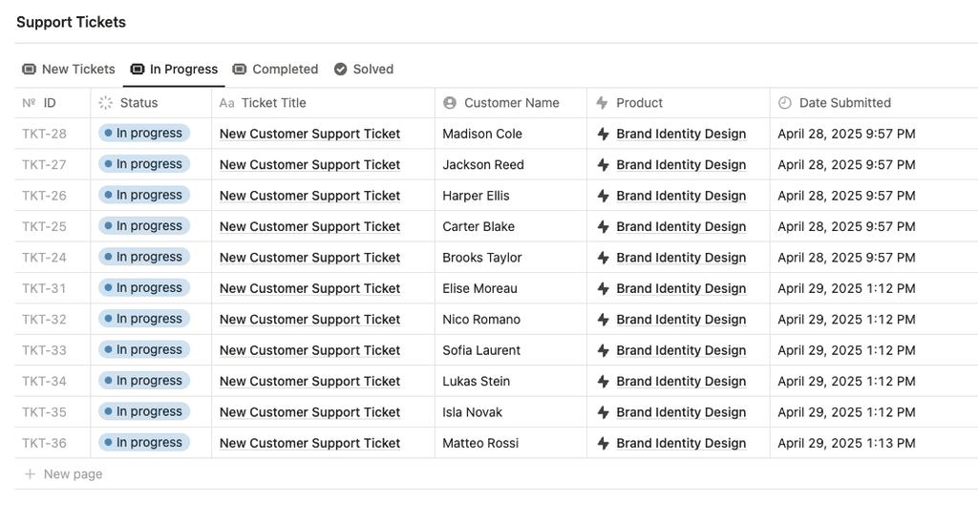The image size is (978, 523).
Task: Click customer name Lukas Stein
Action: (x=476, y=382)
